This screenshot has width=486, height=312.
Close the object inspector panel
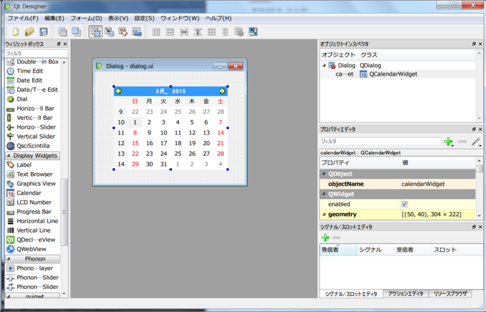click(480, 44)
